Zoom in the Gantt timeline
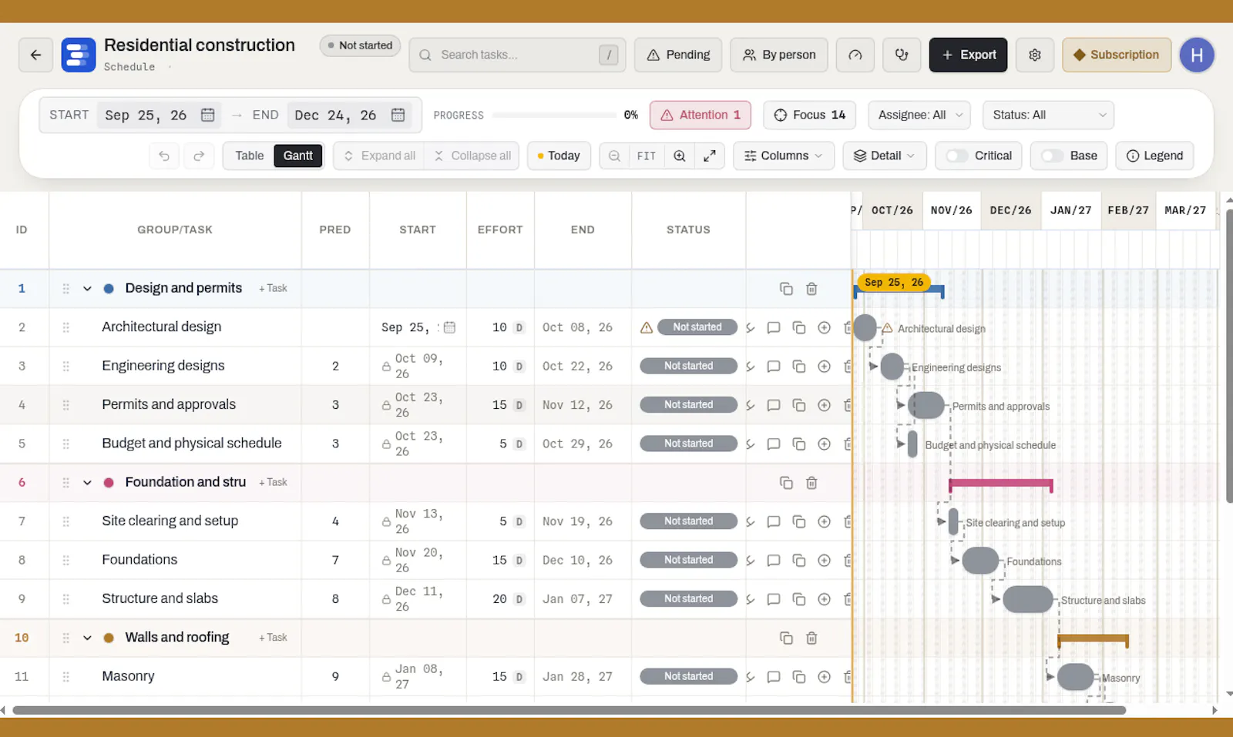Screen dimensions: 1233x737 (x=679, y=156)
